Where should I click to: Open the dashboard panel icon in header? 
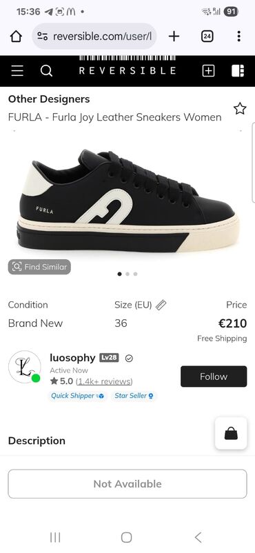[238, 70]
